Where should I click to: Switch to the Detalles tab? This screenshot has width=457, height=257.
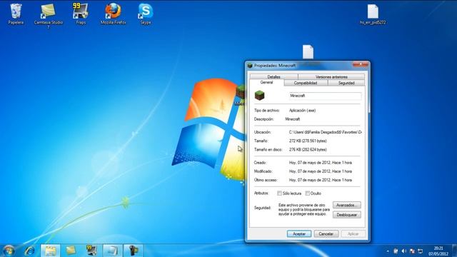point(273,76)
